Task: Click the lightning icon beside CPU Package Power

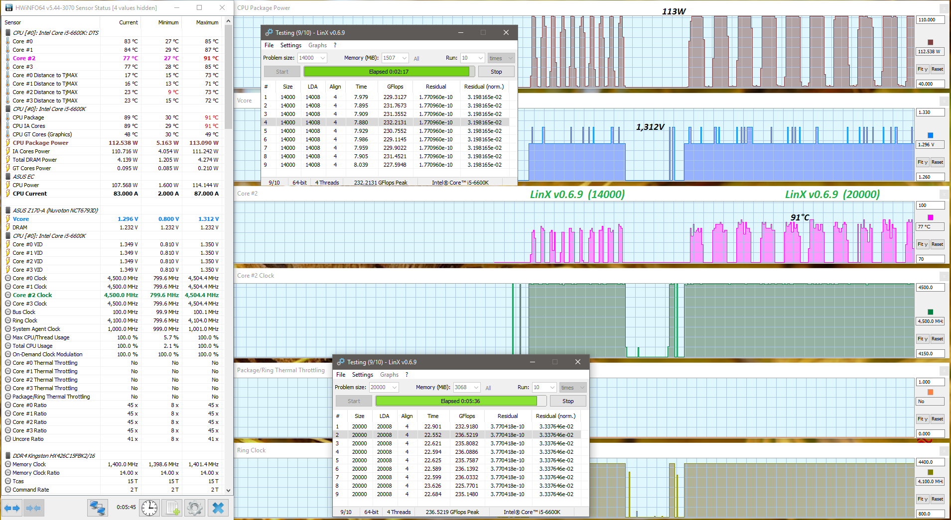Action: click(x=8, y=143)
